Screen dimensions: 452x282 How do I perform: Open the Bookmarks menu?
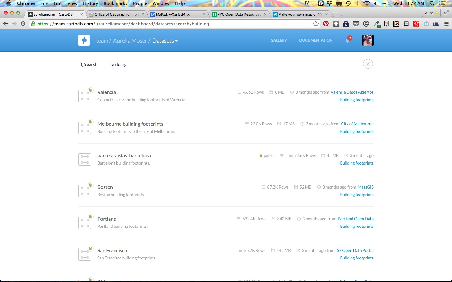(x=116, y=3)
